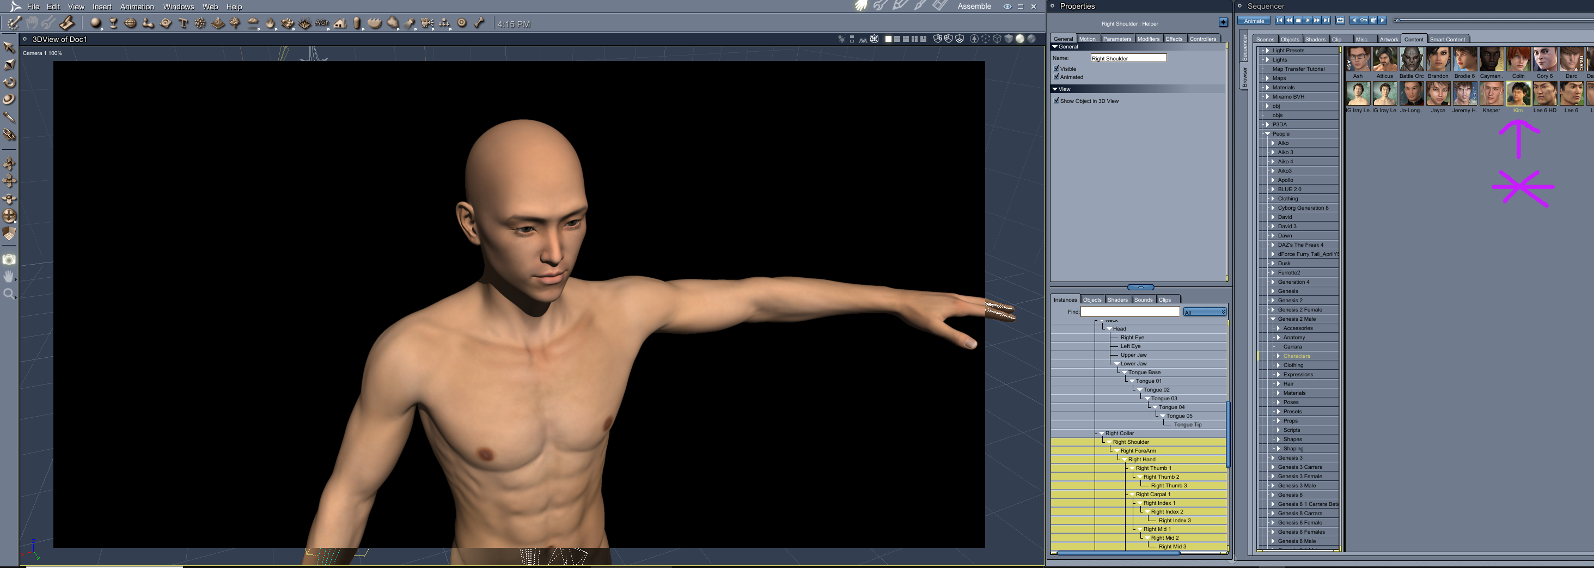Select the Kim character thumbnail
This screenshot has height=568, width=1594.
1518,95
